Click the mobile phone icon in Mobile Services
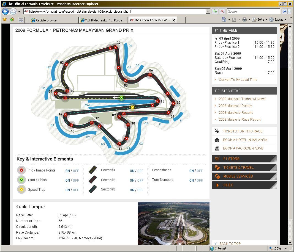The width and height of the screenshot is (294, 252). [217, 176]
